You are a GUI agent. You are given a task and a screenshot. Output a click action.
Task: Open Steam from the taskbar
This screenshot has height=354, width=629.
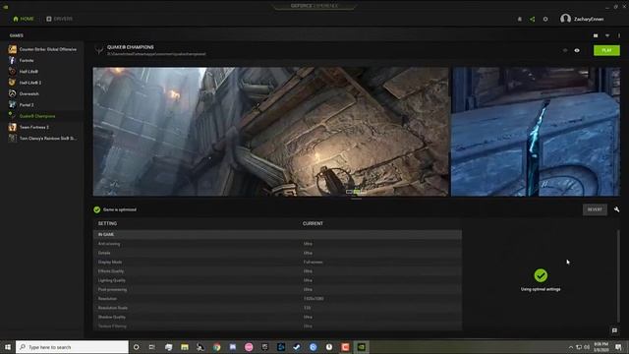pos(297,347)
